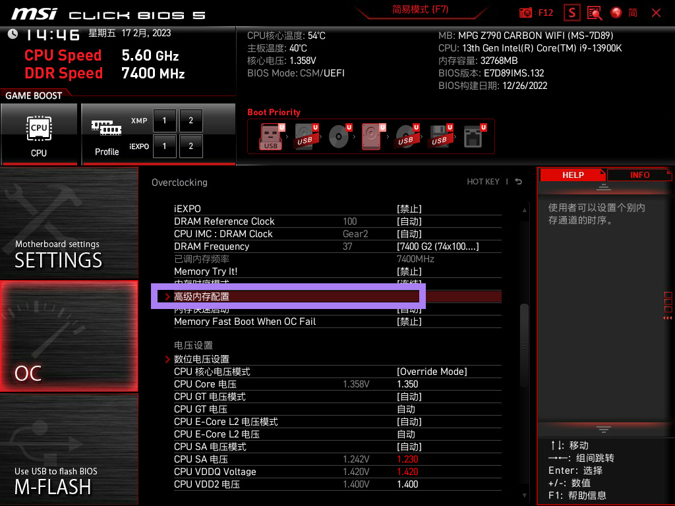The width and height of the screenshot is (675, 506).
Task: Click the GAME BOOST label
Action: click(34, 96)
